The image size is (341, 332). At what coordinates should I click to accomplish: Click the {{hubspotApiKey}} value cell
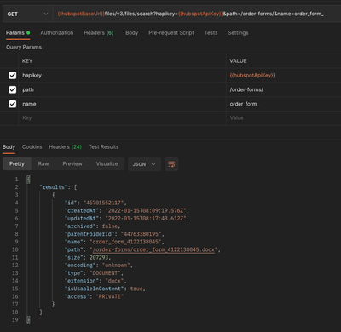(284, 75)
